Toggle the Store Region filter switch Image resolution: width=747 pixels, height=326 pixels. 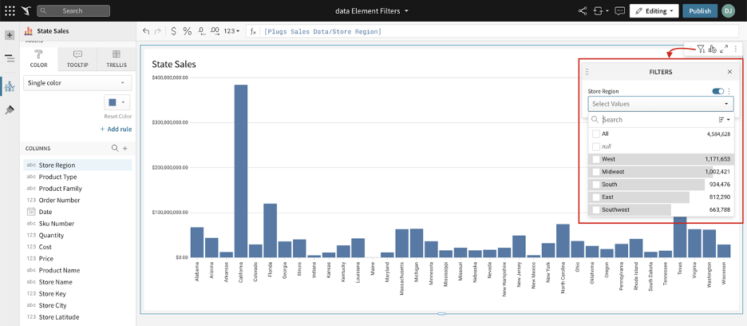717,92
